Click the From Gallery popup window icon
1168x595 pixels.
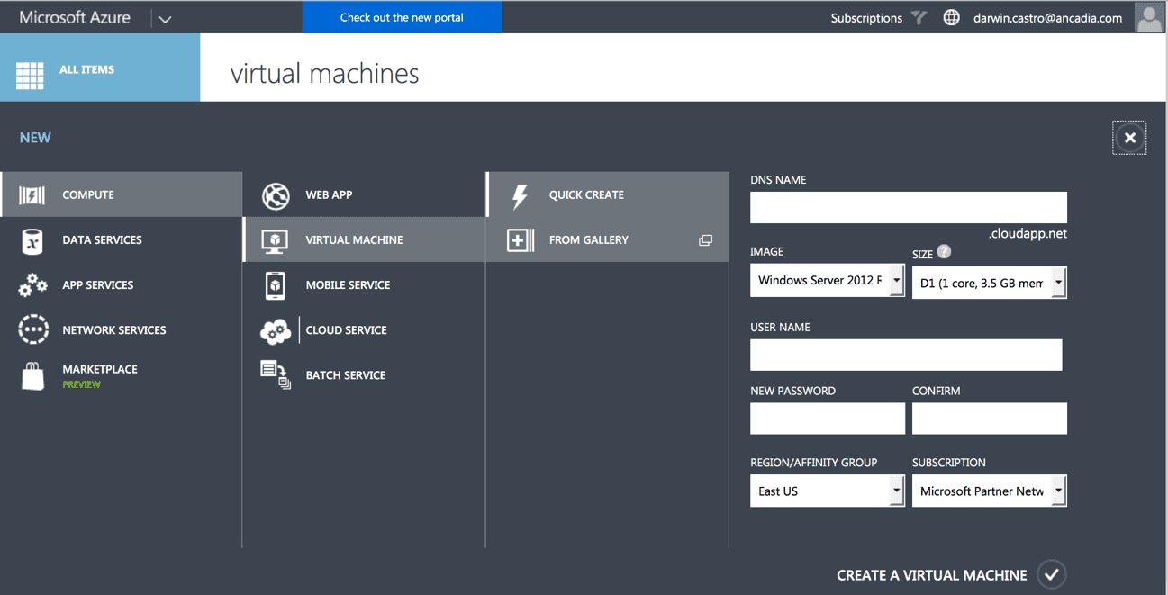pyautogui.click(x=705, y=240)
